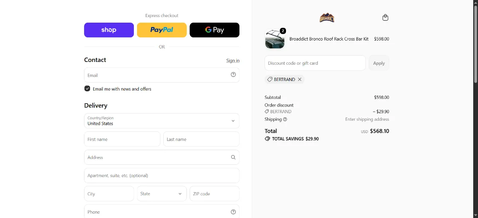Click the Broaddict store logo
The height and width of the screenshot is (218, 478).
(327, 17)
